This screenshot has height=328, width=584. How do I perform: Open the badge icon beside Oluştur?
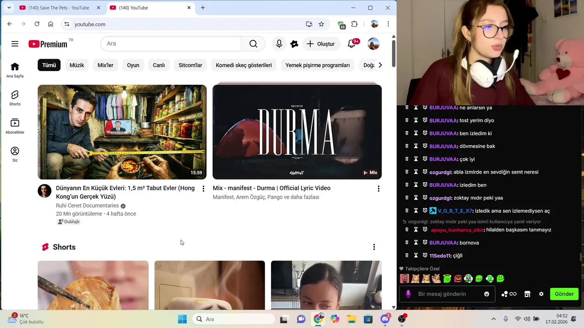(x=294, y=44)
